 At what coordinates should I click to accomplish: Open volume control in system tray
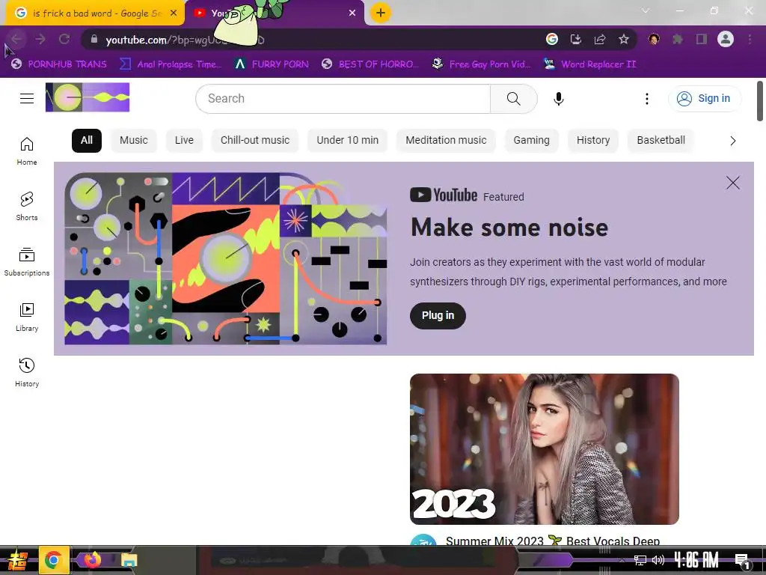[658, 560]
